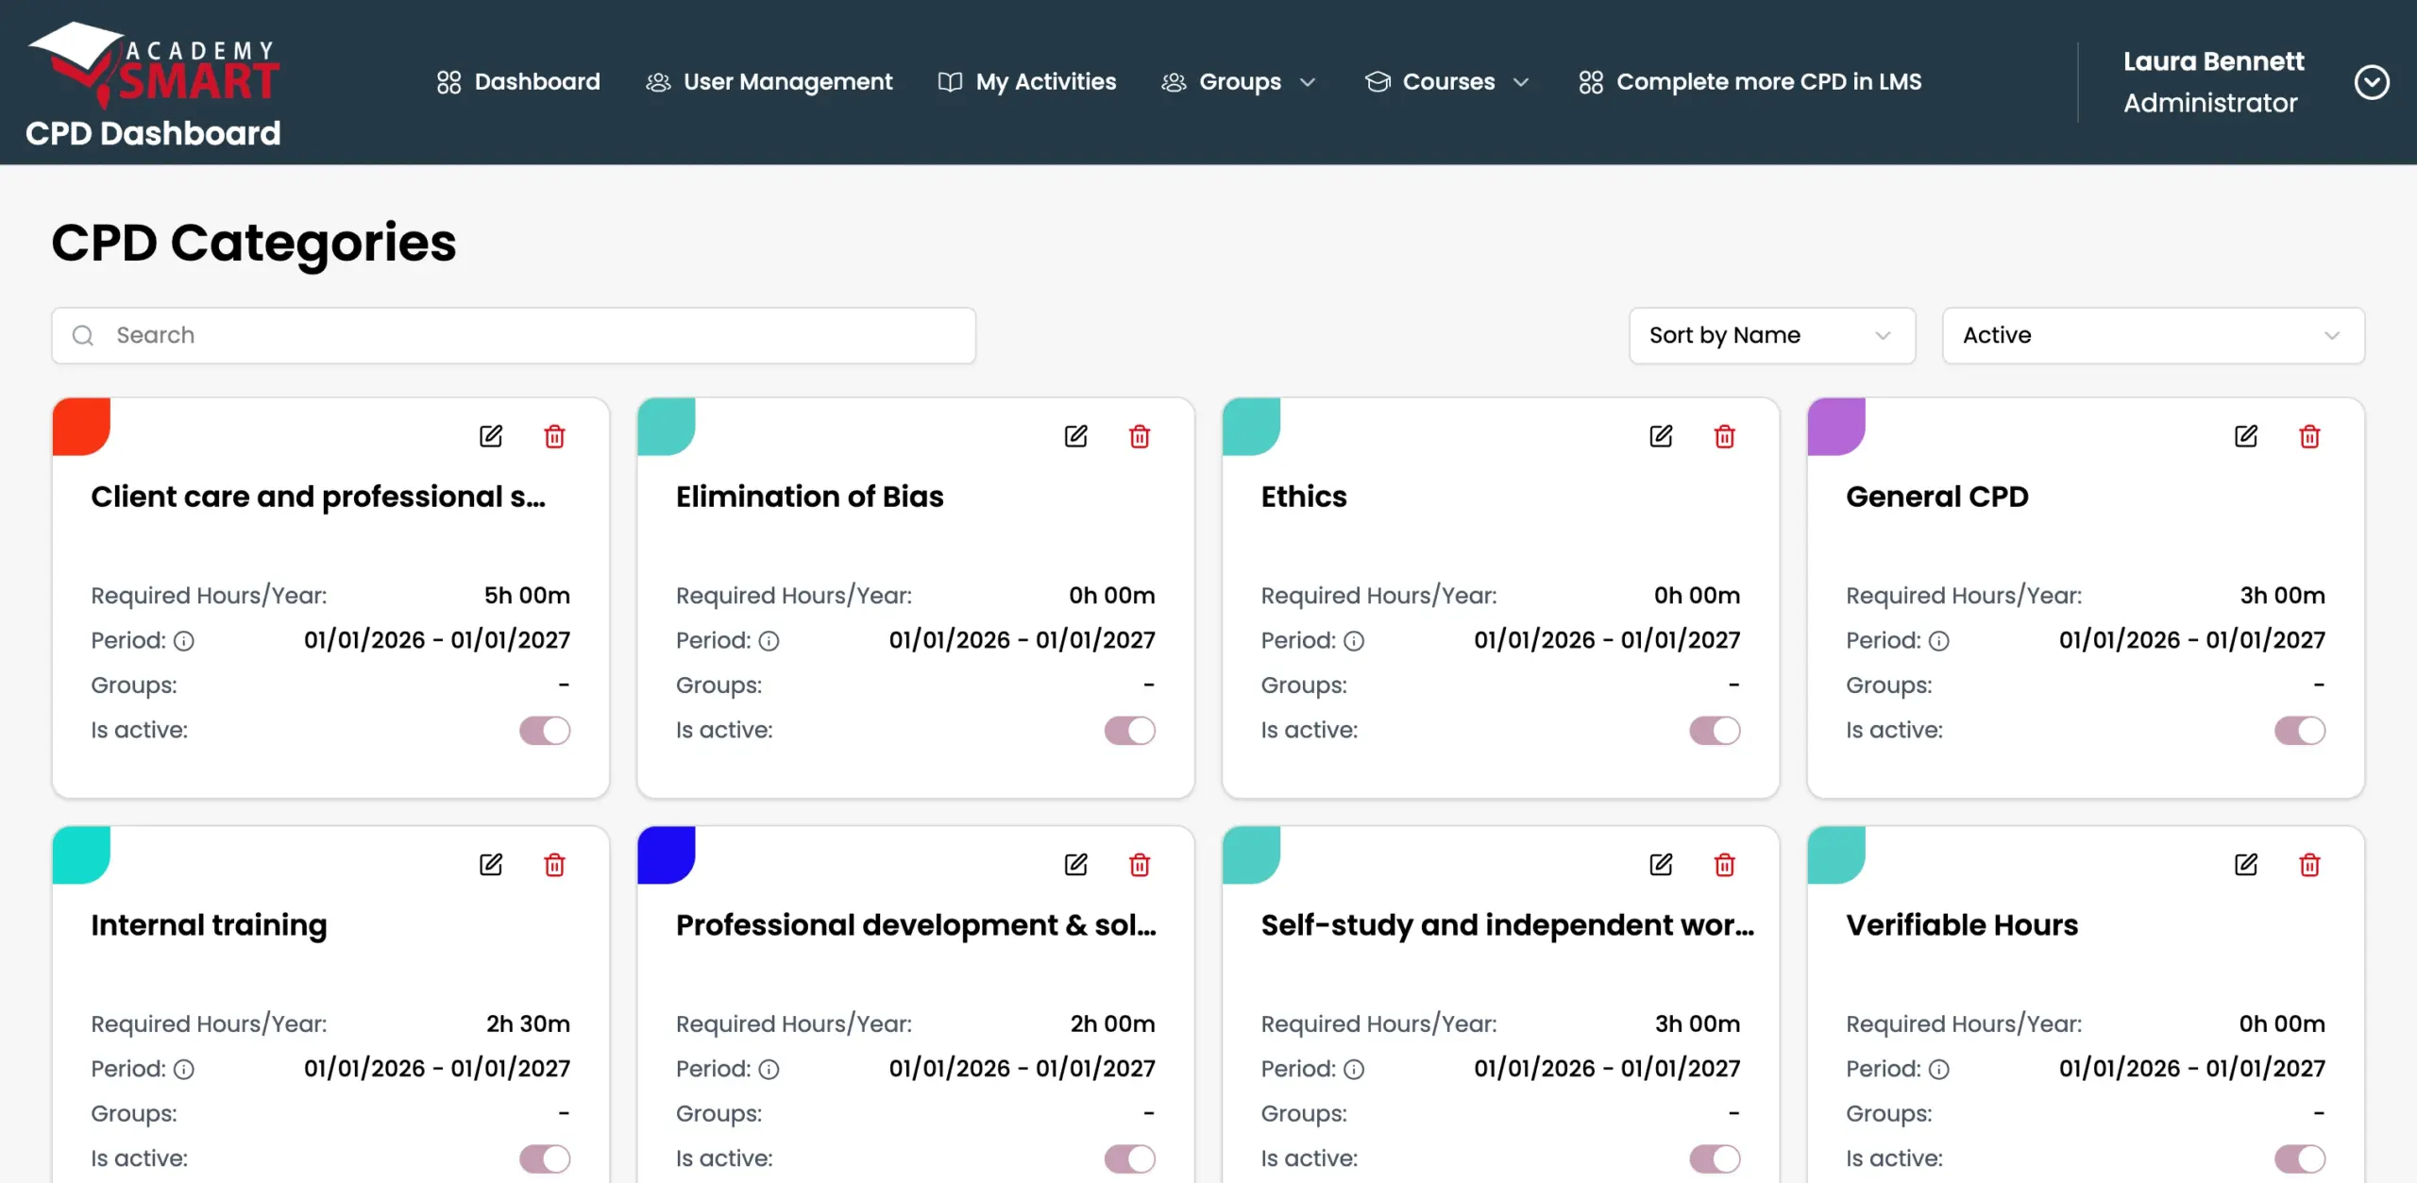This screenshot has width=2417, height=1183.
Task: Edit the Client care and professional category
Action: pos(491,436)
